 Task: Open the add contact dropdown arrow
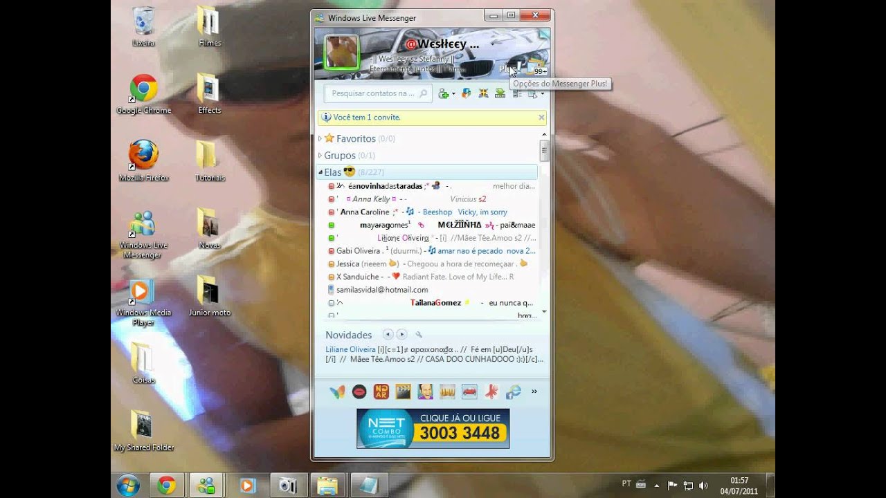[x=453, y=94]
